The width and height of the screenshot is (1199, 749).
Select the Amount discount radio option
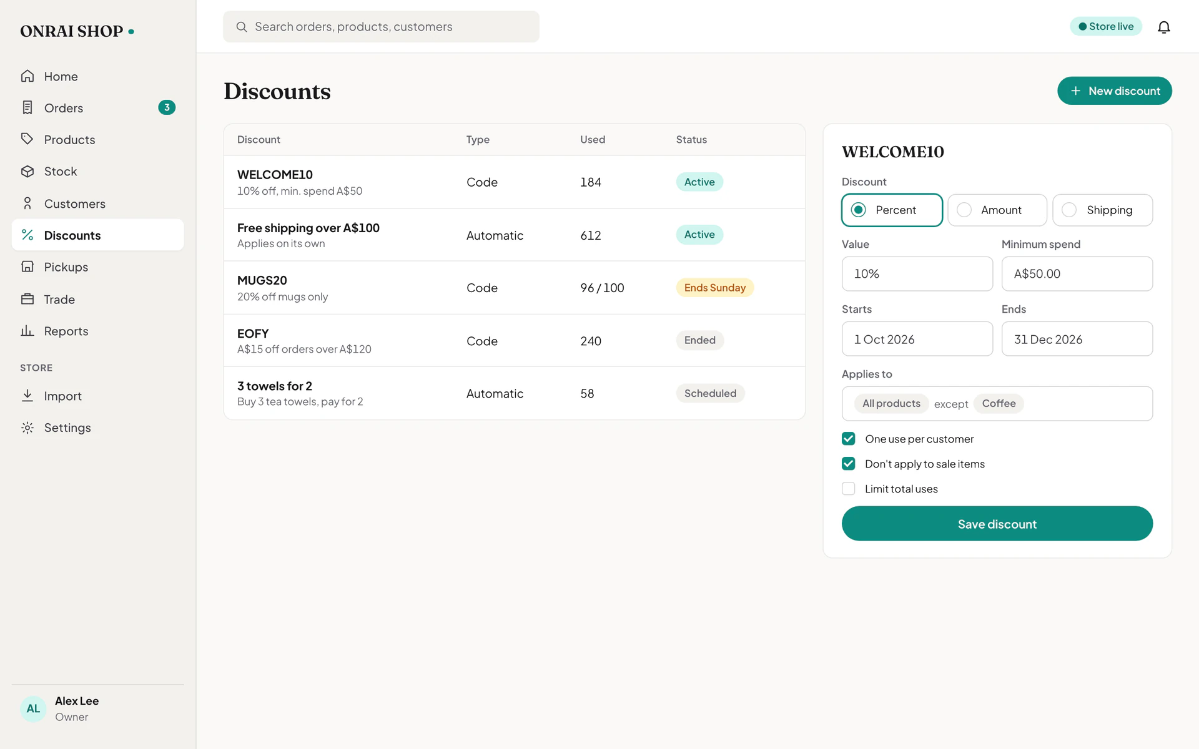pyautogui.click(x=997, y=210)
